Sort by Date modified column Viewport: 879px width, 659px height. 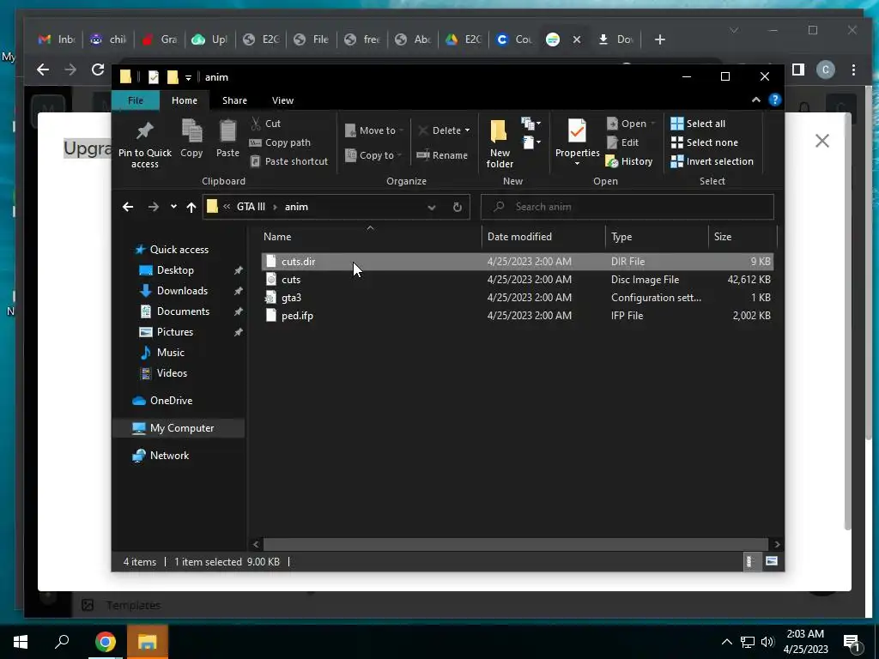(x=543, y=237)
